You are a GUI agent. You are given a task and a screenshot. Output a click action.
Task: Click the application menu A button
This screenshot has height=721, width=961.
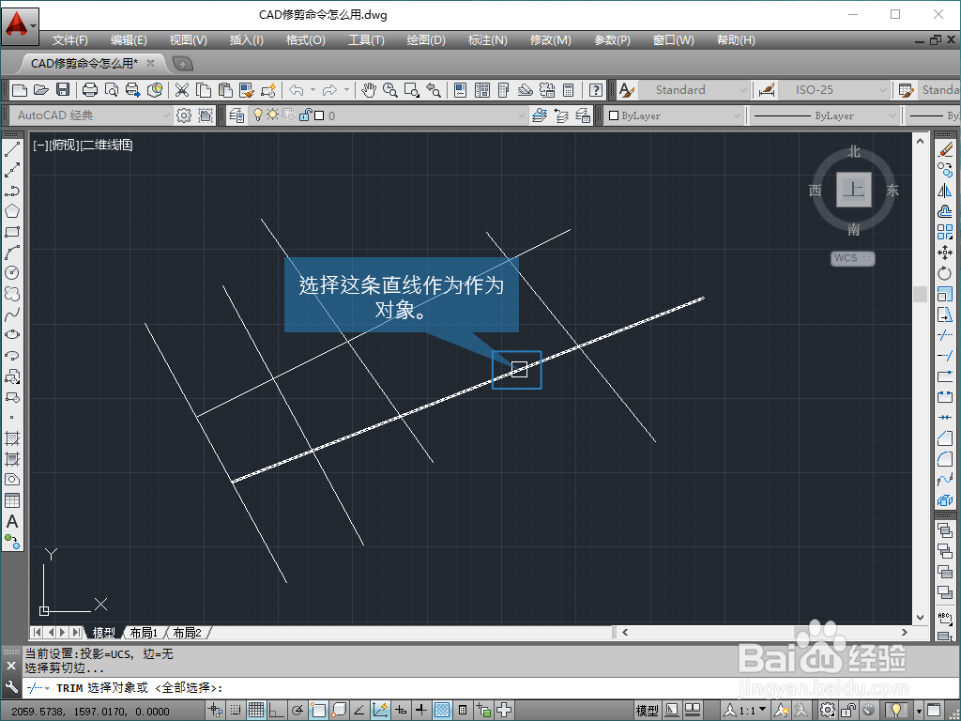pos(21,26)
